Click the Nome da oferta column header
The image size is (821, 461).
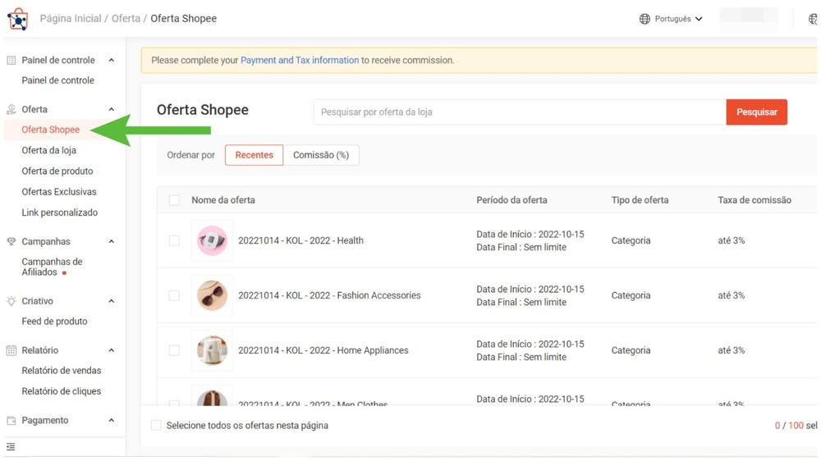tap(223, 200)
